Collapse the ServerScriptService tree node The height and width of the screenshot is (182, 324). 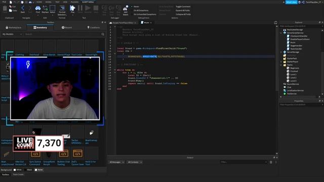tap(281, 33)
